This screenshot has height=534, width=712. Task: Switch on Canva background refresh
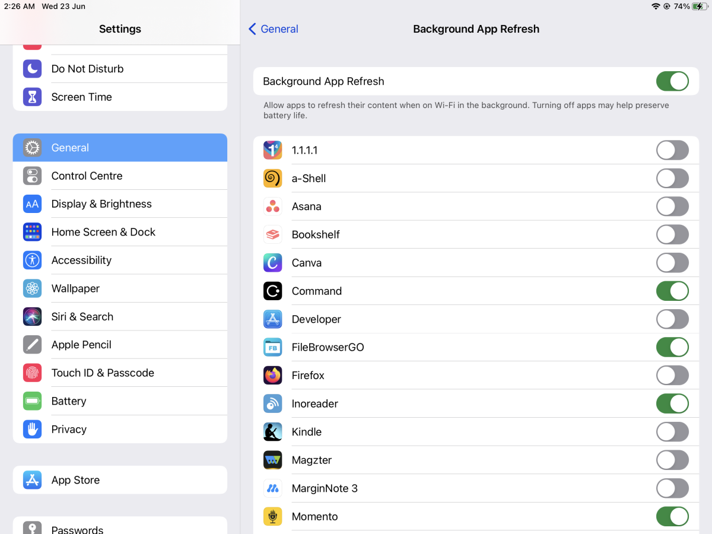[x=672, y=263]
